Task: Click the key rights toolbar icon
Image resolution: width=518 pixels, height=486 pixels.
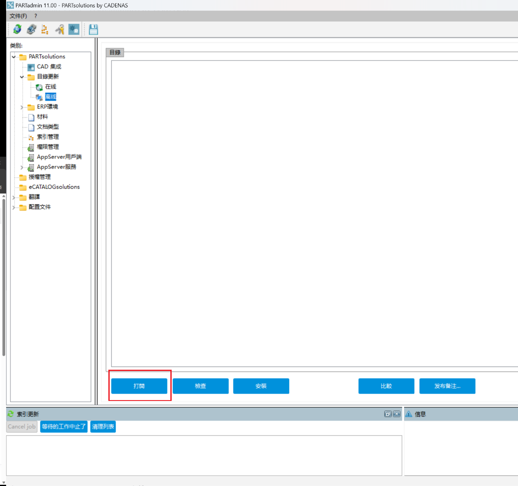Action: [59, 30]
